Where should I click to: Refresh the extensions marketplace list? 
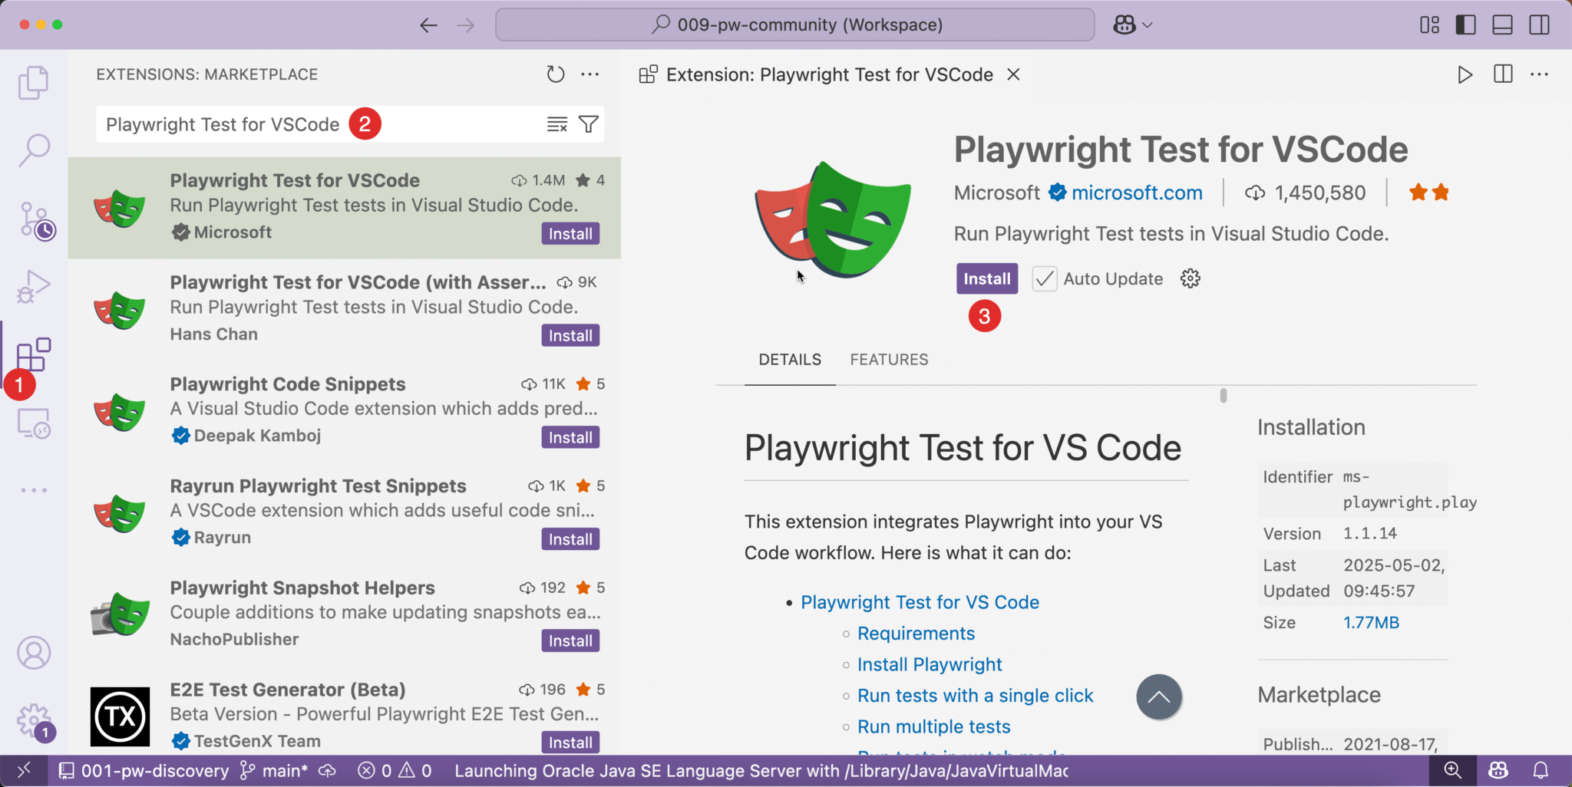click(x=556, y=74)
